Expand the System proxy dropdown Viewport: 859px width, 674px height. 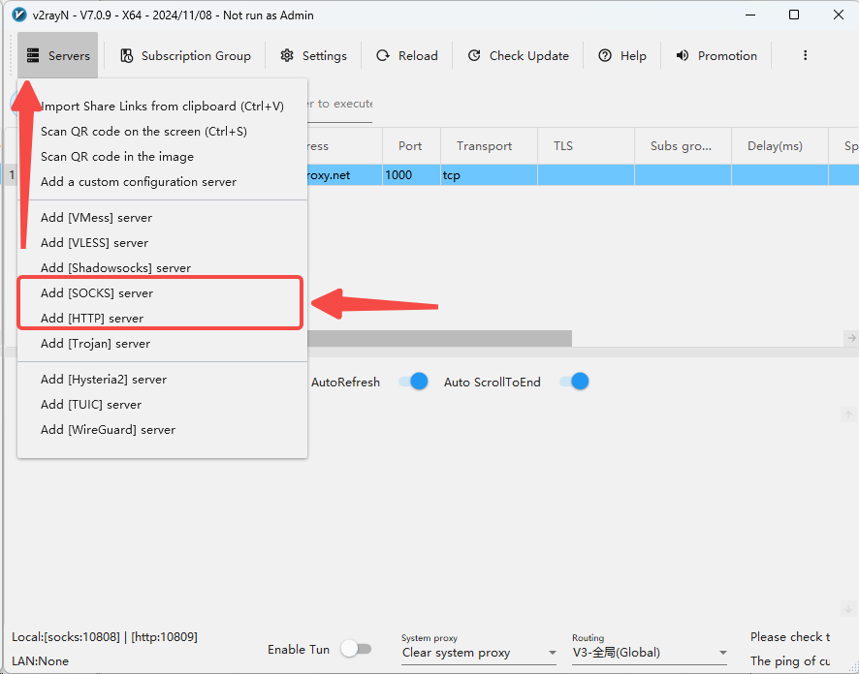(479, 653)
